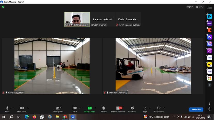Open the Twine app in sidebar

[x=210, y=71]
